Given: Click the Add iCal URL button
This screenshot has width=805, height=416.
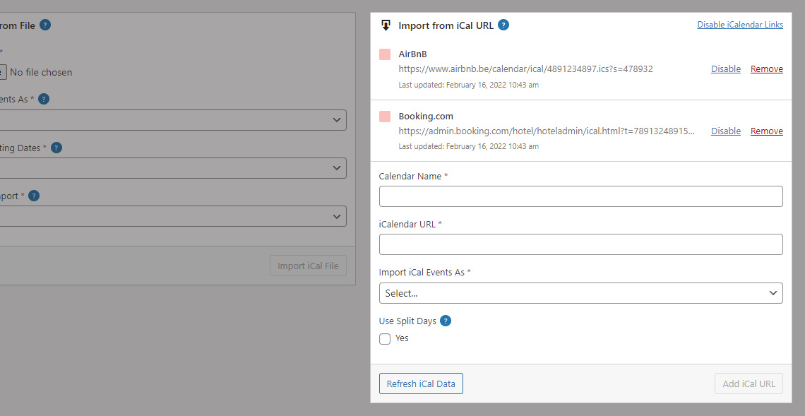Looking at the screenshot, I should (749, 384).
